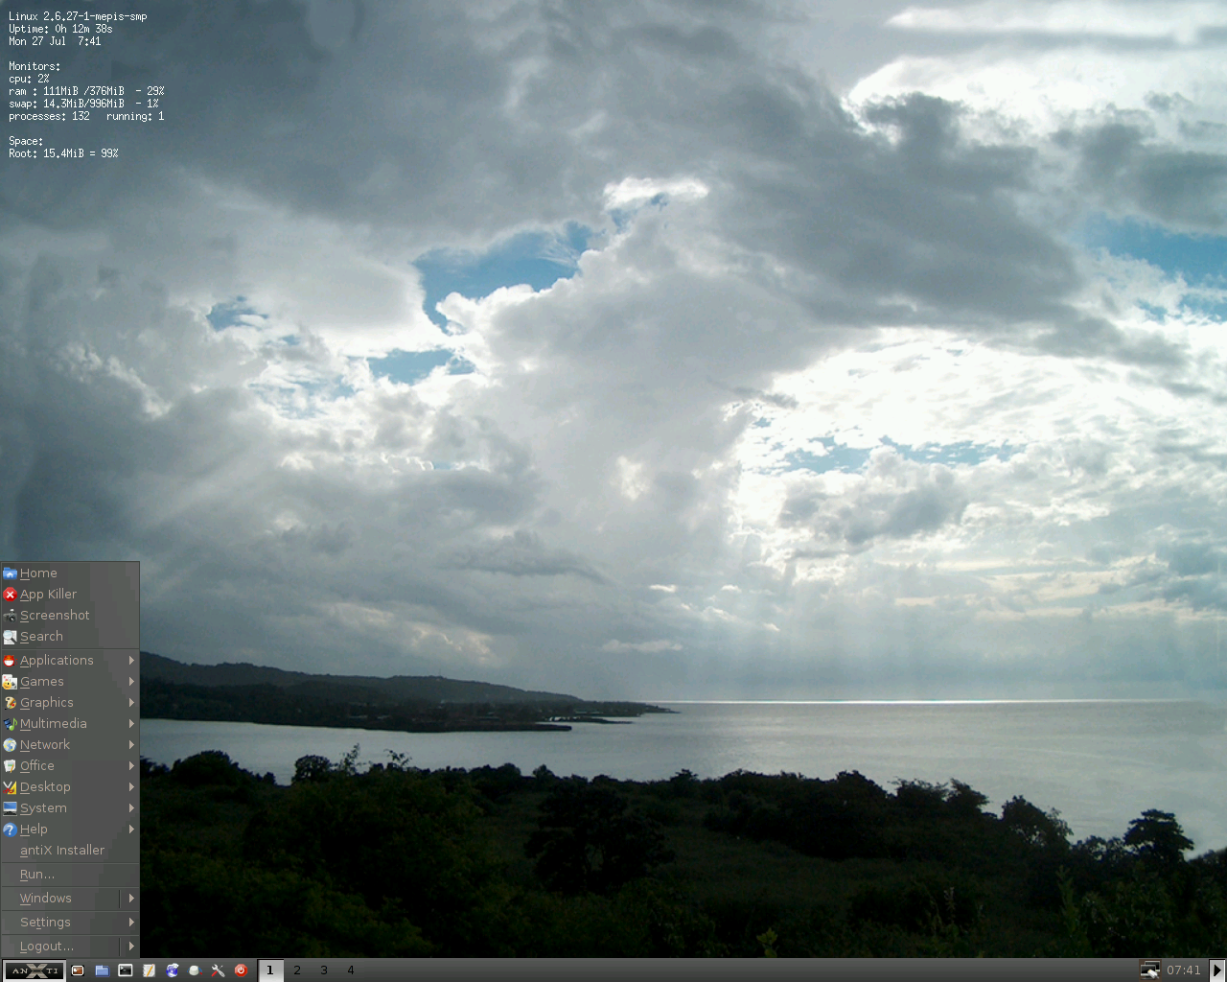
Task: Switch to workspace 3 in the pager
Action: [x=324, y=970]
